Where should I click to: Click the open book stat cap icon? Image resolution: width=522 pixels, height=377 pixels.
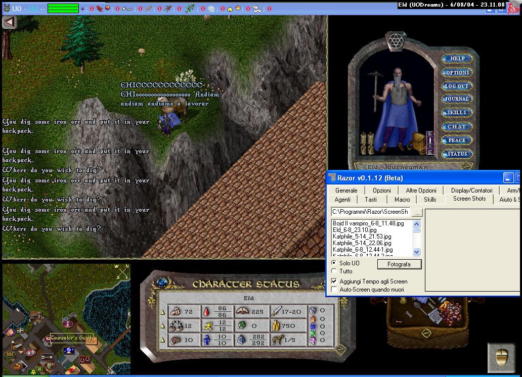coord(243,311)
